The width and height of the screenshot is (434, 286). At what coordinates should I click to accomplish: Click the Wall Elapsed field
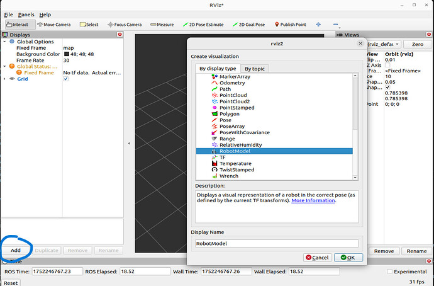[x=314, y=272]
